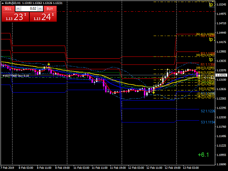
Task: Select the 0.0 (1.12798) Fibonacci label
Action: (x=206, y=89)
